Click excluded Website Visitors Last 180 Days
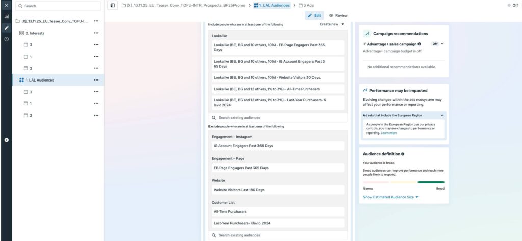 tap(278, 190)
